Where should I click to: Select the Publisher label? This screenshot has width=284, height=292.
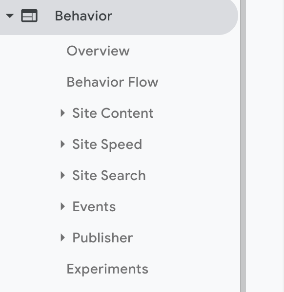(102, 237)
